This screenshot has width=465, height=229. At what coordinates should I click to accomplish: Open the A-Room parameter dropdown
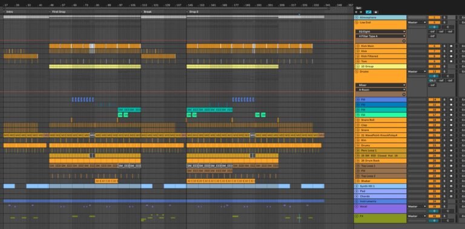(x=380, y=89)
